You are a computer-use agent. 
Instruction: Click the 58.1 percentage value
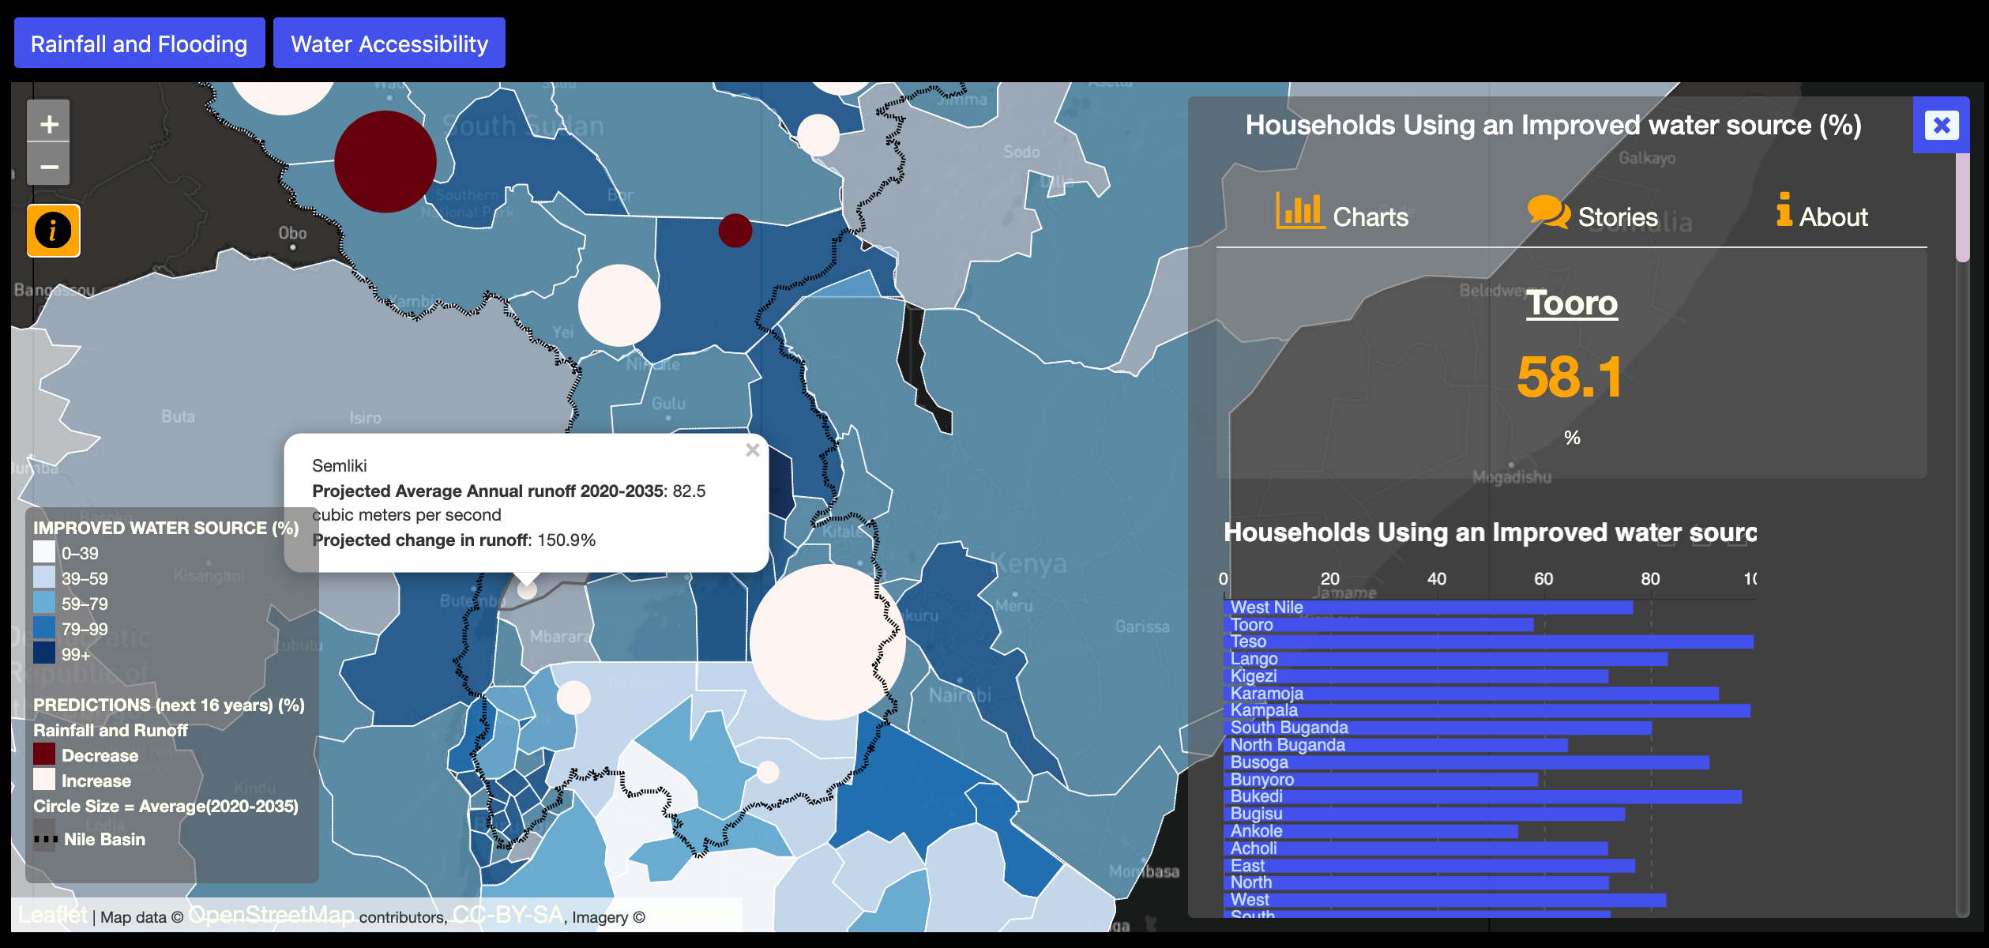(1570, 377)
